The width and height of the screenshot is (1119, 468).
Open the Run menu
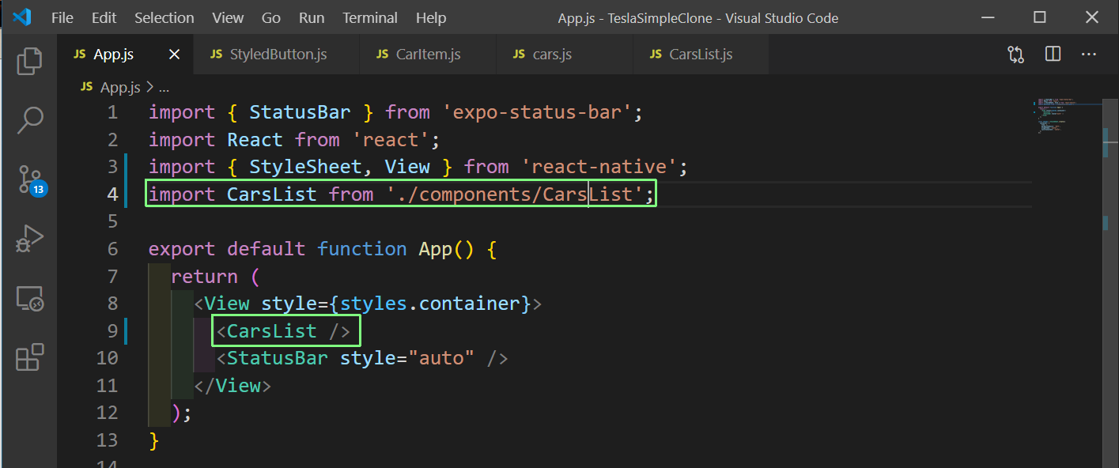[x=312, y=17]
